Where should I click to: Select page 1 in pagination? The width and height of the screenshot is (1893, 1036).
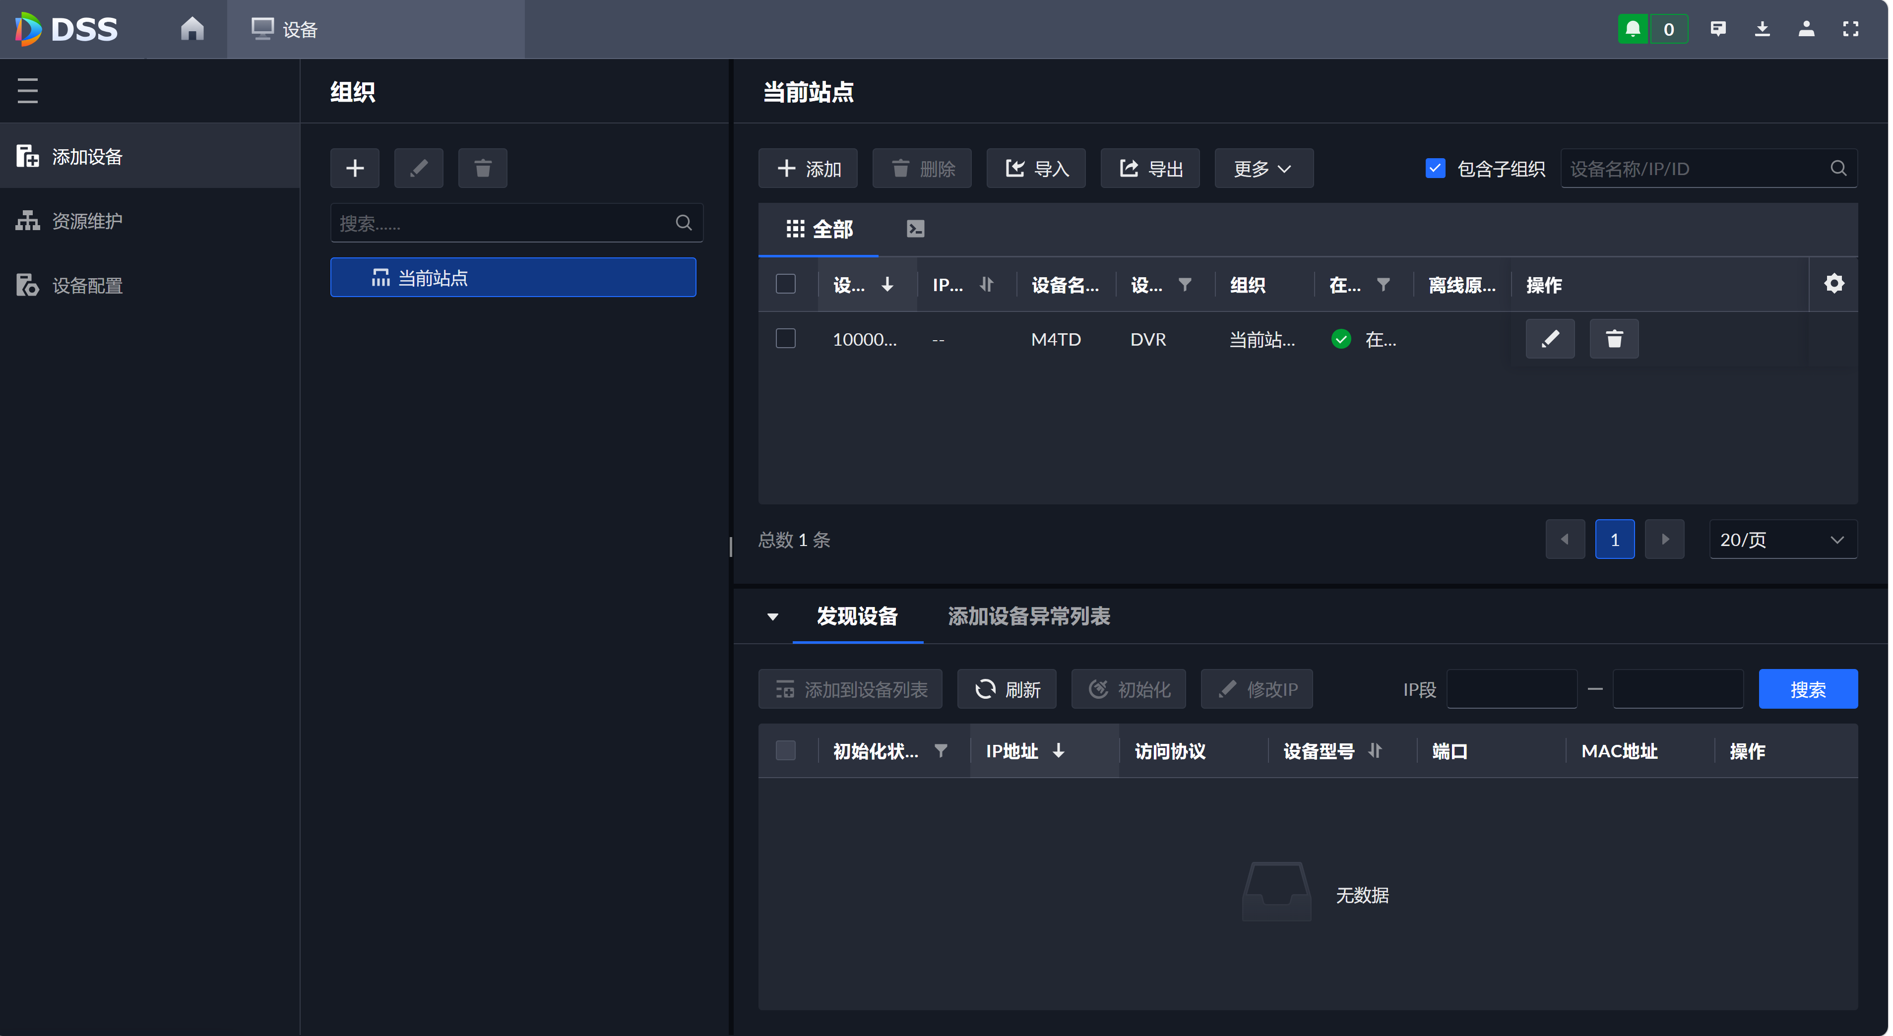coord(1615,539)
